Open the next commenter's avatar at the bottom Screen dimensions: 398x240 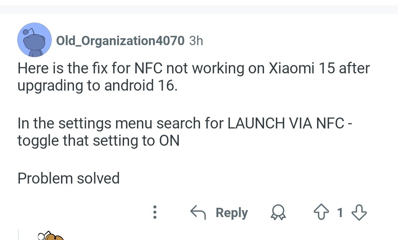53,236
